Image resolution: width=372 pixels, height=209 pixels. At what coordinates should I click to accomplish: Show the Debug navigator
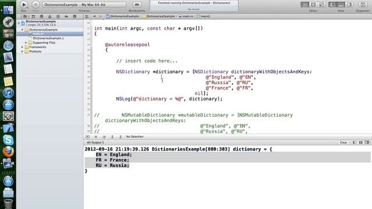[58, 16]
